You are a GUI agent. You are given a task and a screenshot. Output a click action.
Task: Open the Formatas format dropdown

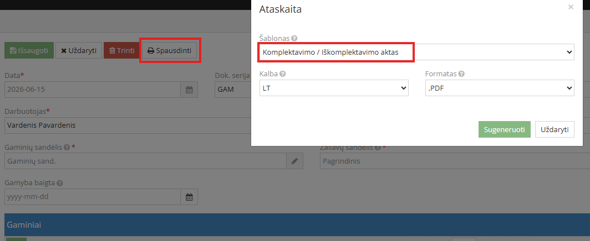click(500, 88)
